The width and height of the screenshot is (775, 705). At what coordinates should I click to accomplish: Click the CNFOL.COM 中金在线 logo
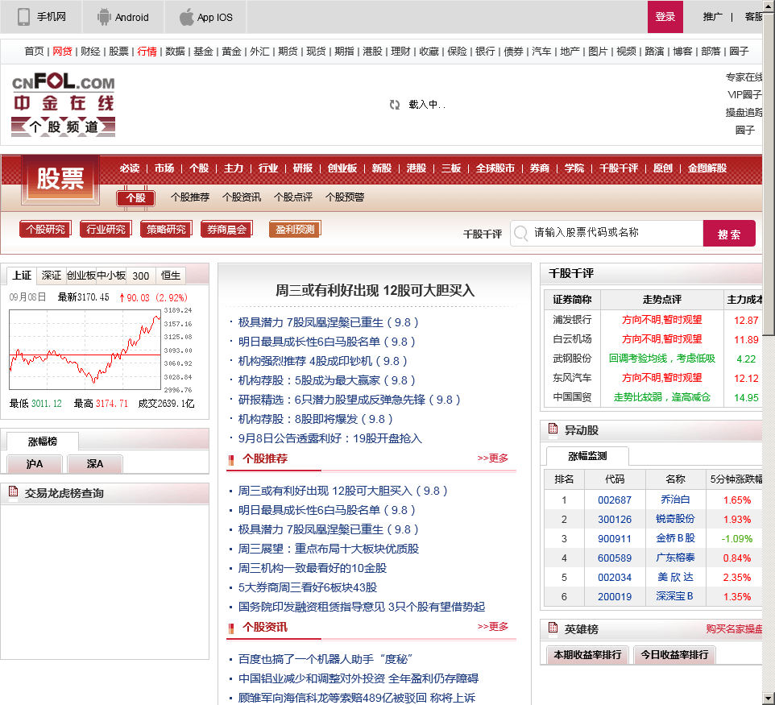point(64,105)
